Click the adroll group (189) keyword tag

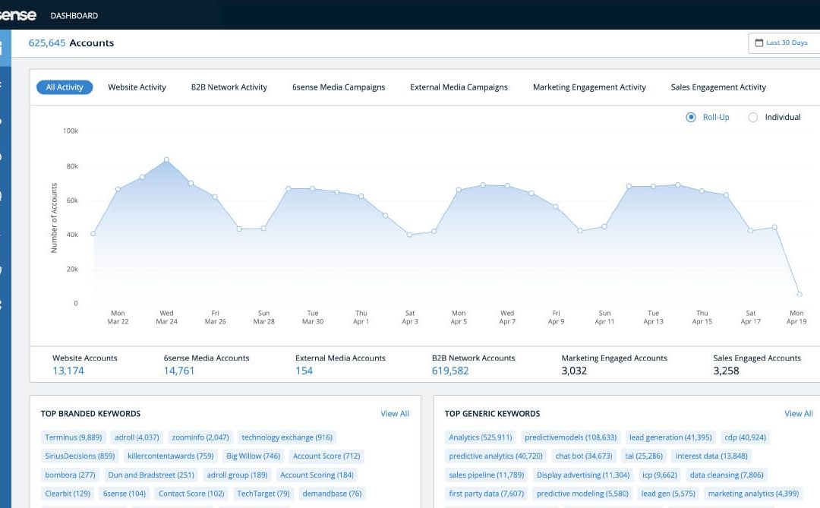coord(237,475)
